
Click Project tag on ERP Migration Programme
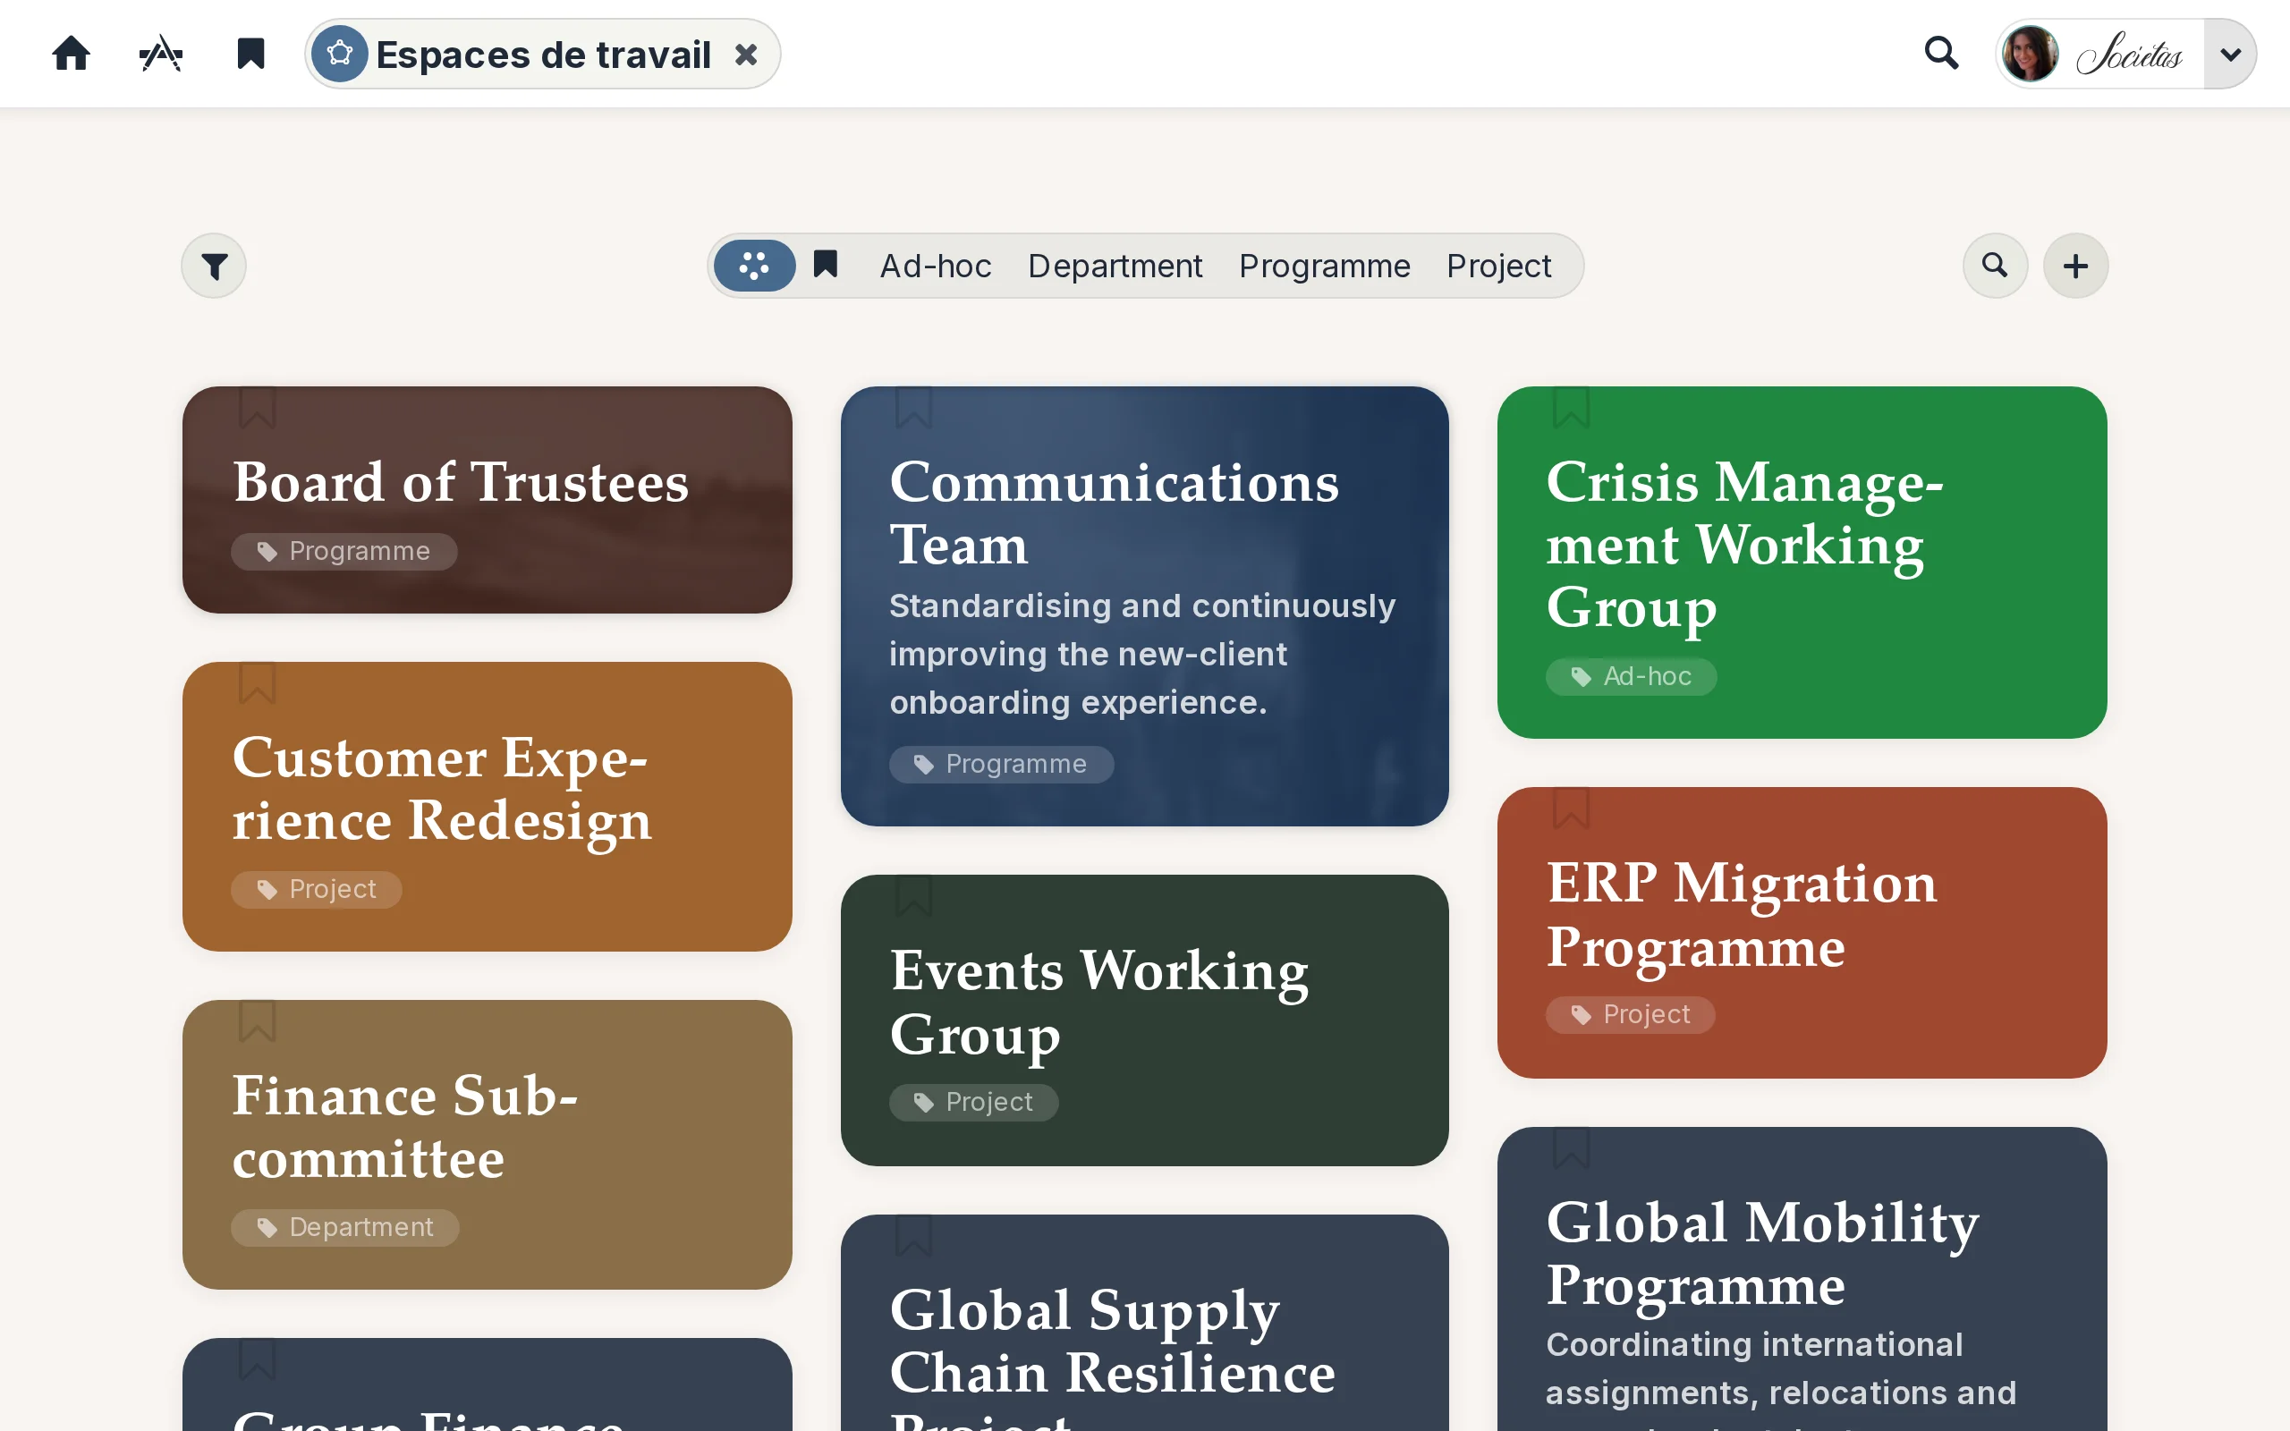pyautogui.click(x=1631, y=1013)
